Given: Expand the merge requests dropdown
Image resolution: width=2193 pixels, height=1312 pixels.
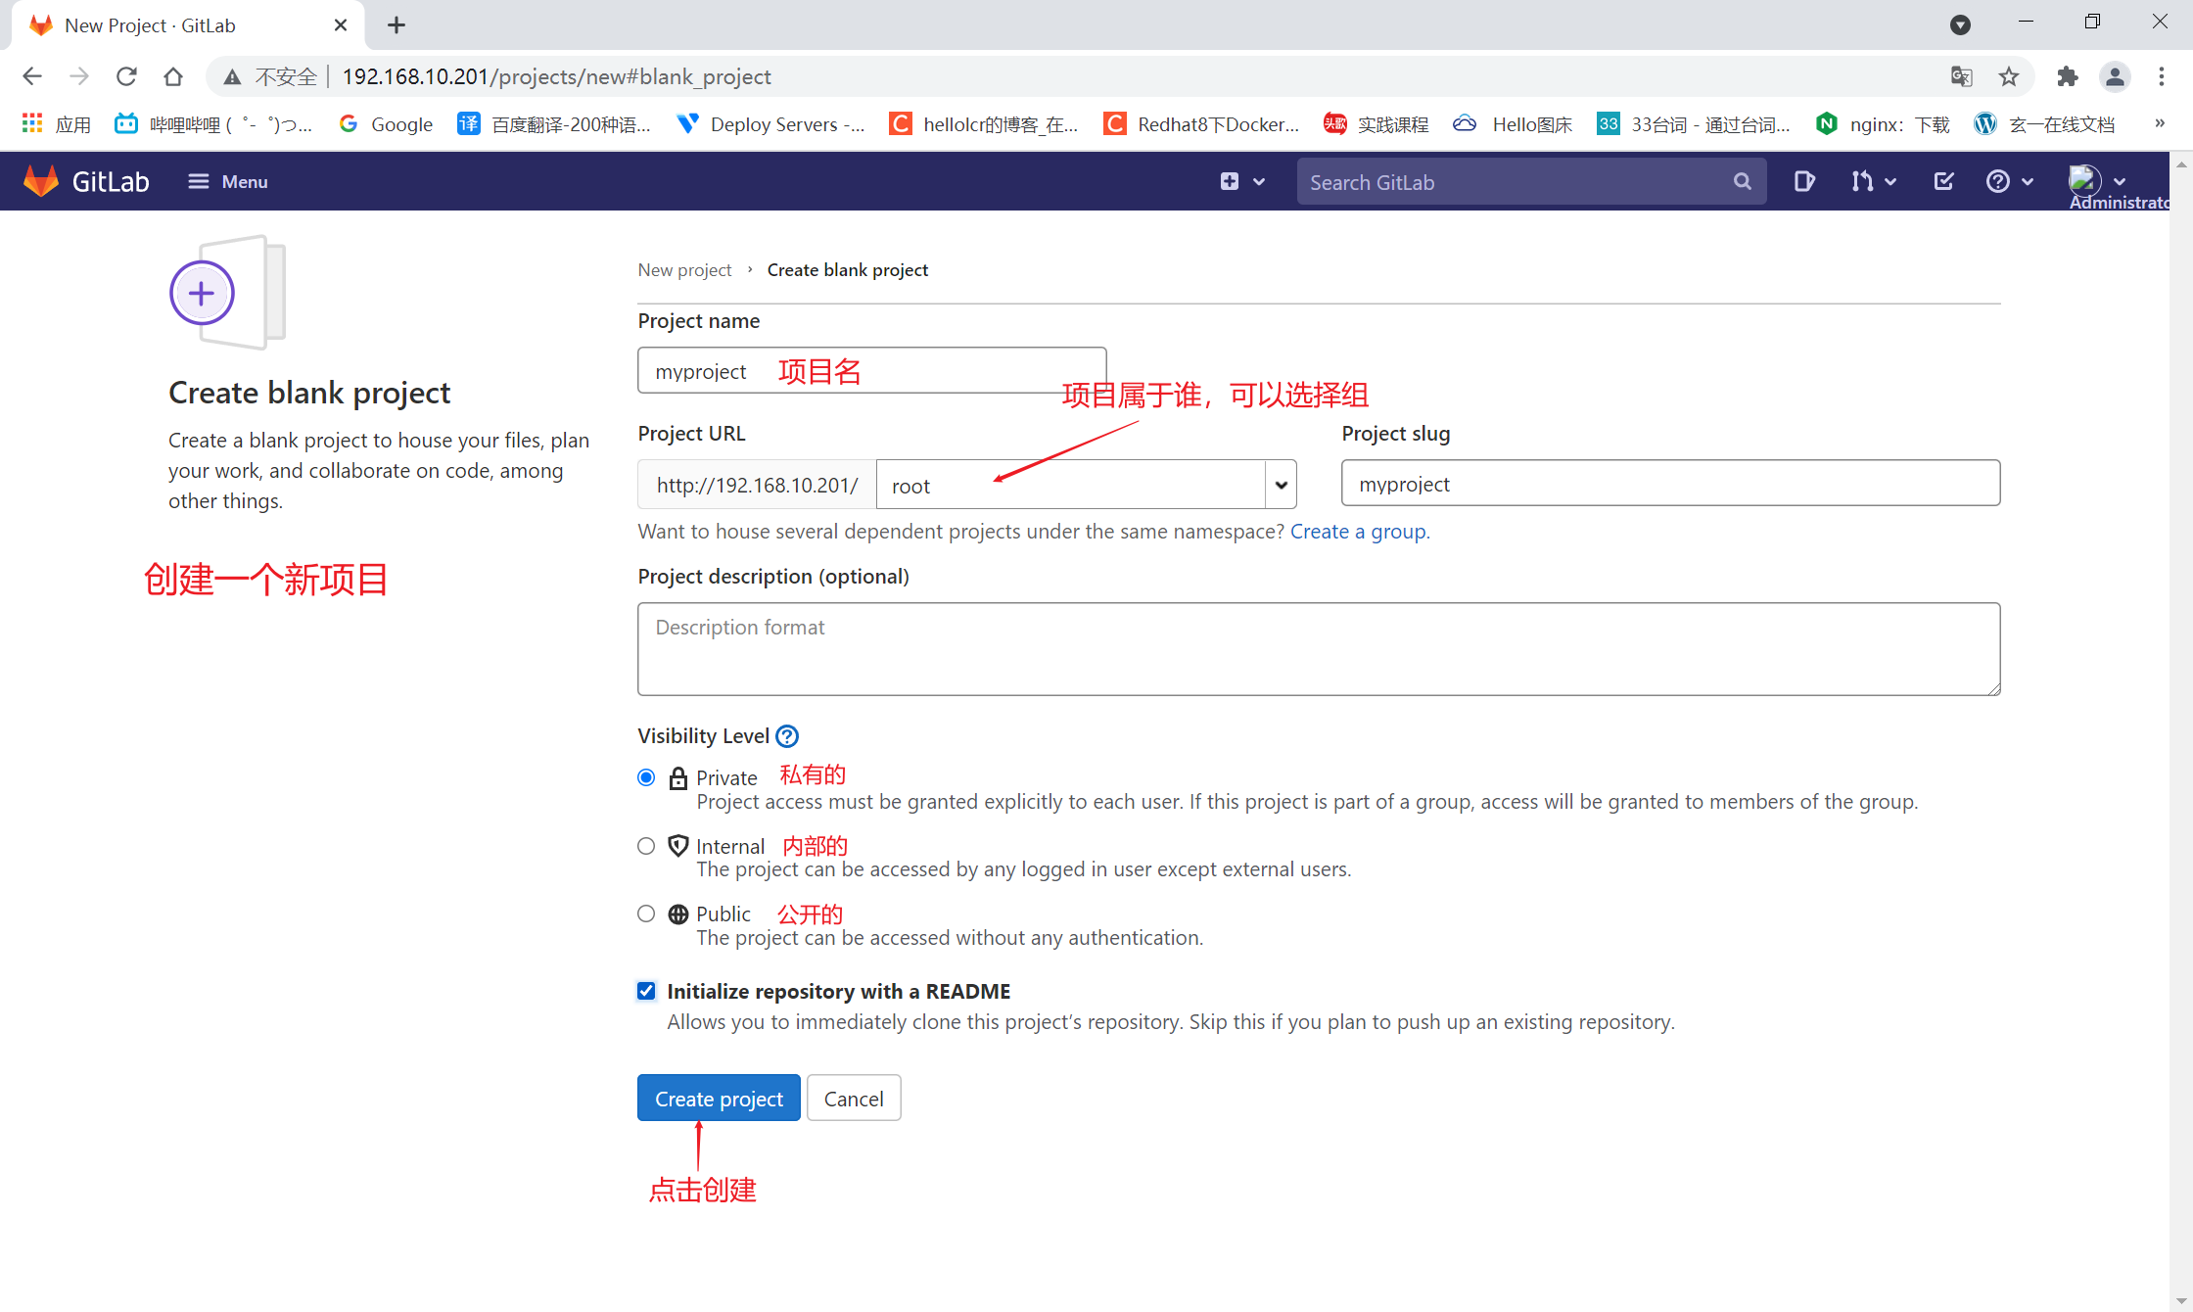Looking at the screenshot, I should pos(1873,181).
